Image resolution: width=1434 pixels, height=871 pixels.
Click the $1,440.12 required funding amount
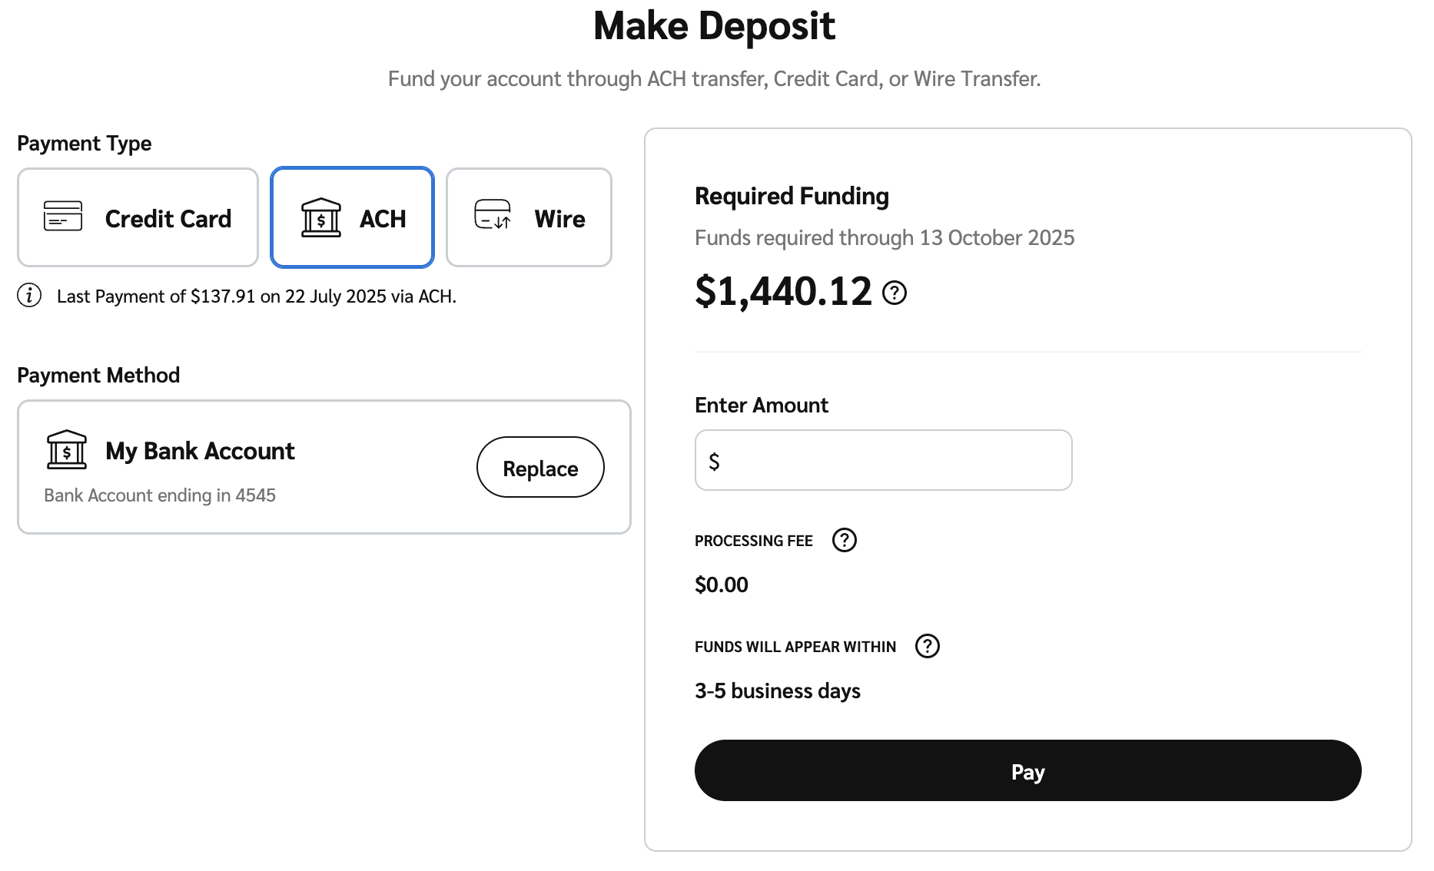pos(783,293)
